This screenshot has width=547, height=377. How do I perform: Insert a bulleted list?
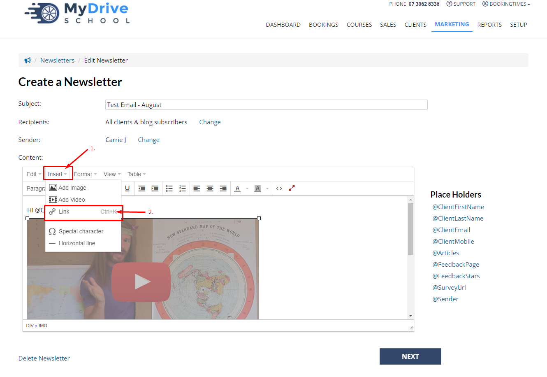tap(169, 188)
